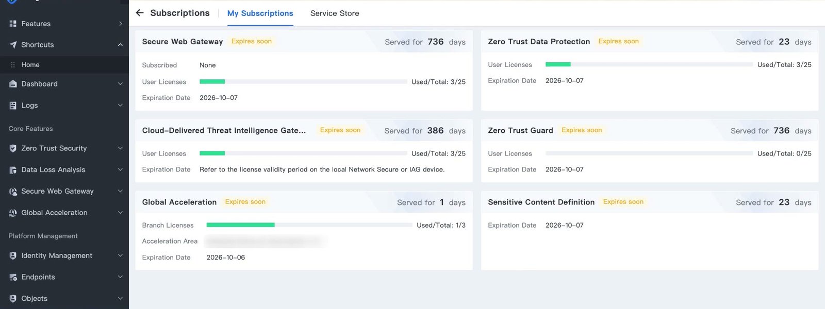Click the Features grid icon
Screen dimensions: 825x309
tap(13, 24)
